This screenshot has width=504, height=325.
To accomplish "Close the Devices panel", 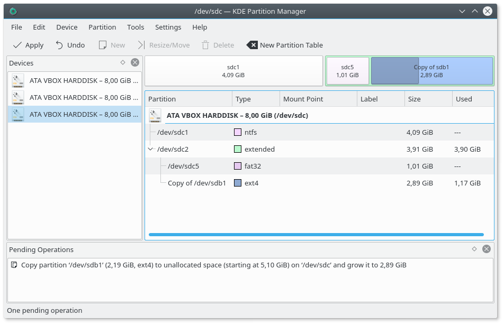I will click(x=135, y=62).
